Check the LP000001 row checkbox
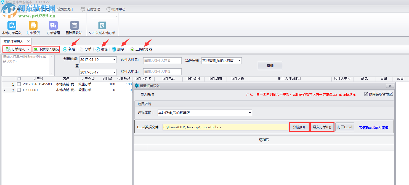Image resolution: width=409 pixels, height=185 pixels. point(19,90)
